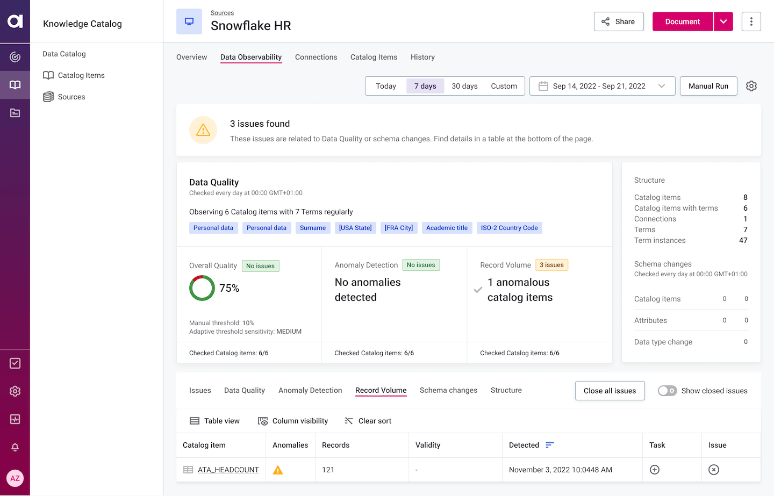Screen dimensions: 774x496
Task: Close the issue for ATA_HEADCOUNT row
Action: (x=714, y=470)
